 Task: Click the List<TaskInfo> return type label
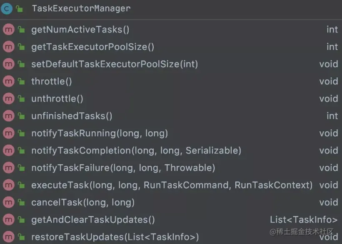304,220
